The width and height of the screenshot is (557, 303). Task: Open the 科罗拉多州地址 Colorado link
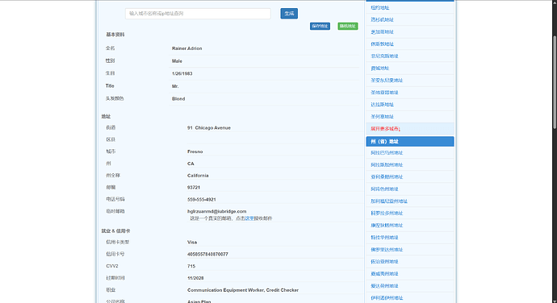click(x=387, y=214)
